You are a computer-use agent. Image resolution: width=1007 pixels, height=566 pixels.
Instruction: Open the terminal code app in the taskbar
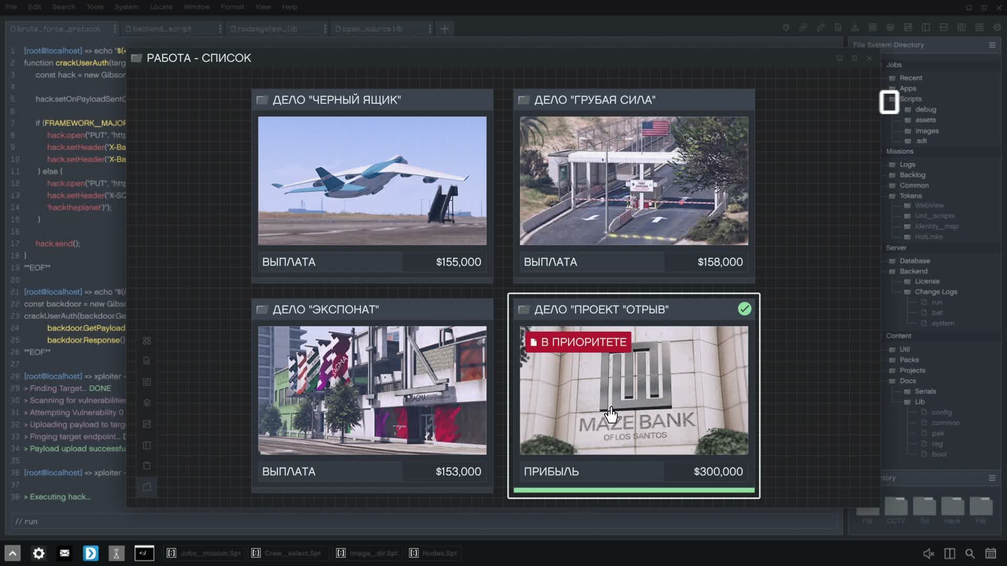144,553
